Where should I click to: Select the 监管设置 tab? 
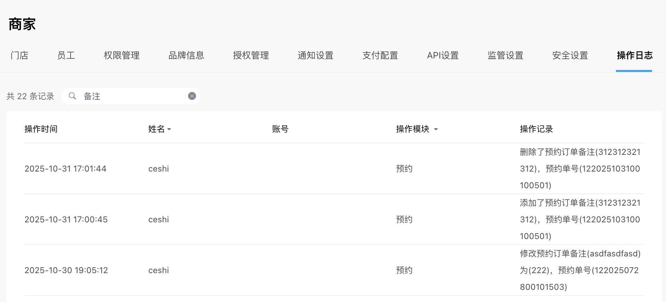pos(506,55)
